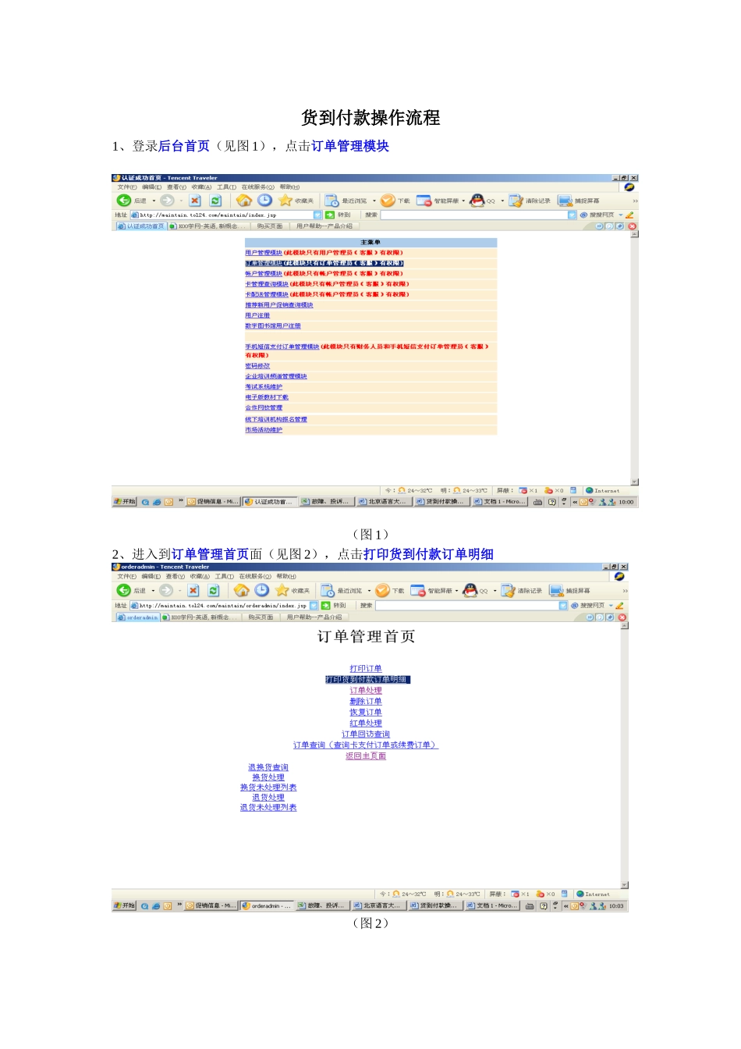Click Forward arrow in the 认证成功首页 browser
Image resolution: width=741 pixels, height=1049 pixels.
(x=167, y=201)
